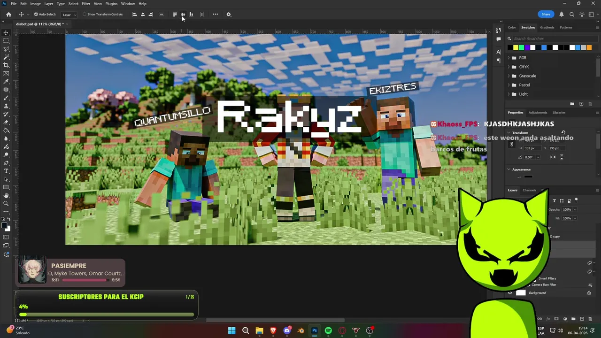
Task: Create new swatch in Swatches panel
Action: coord(581,104)
